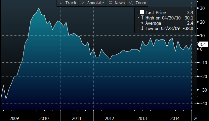The image size is (209, 121).
Task: Click the -20 y-axis label
Action: click(204, 76)
